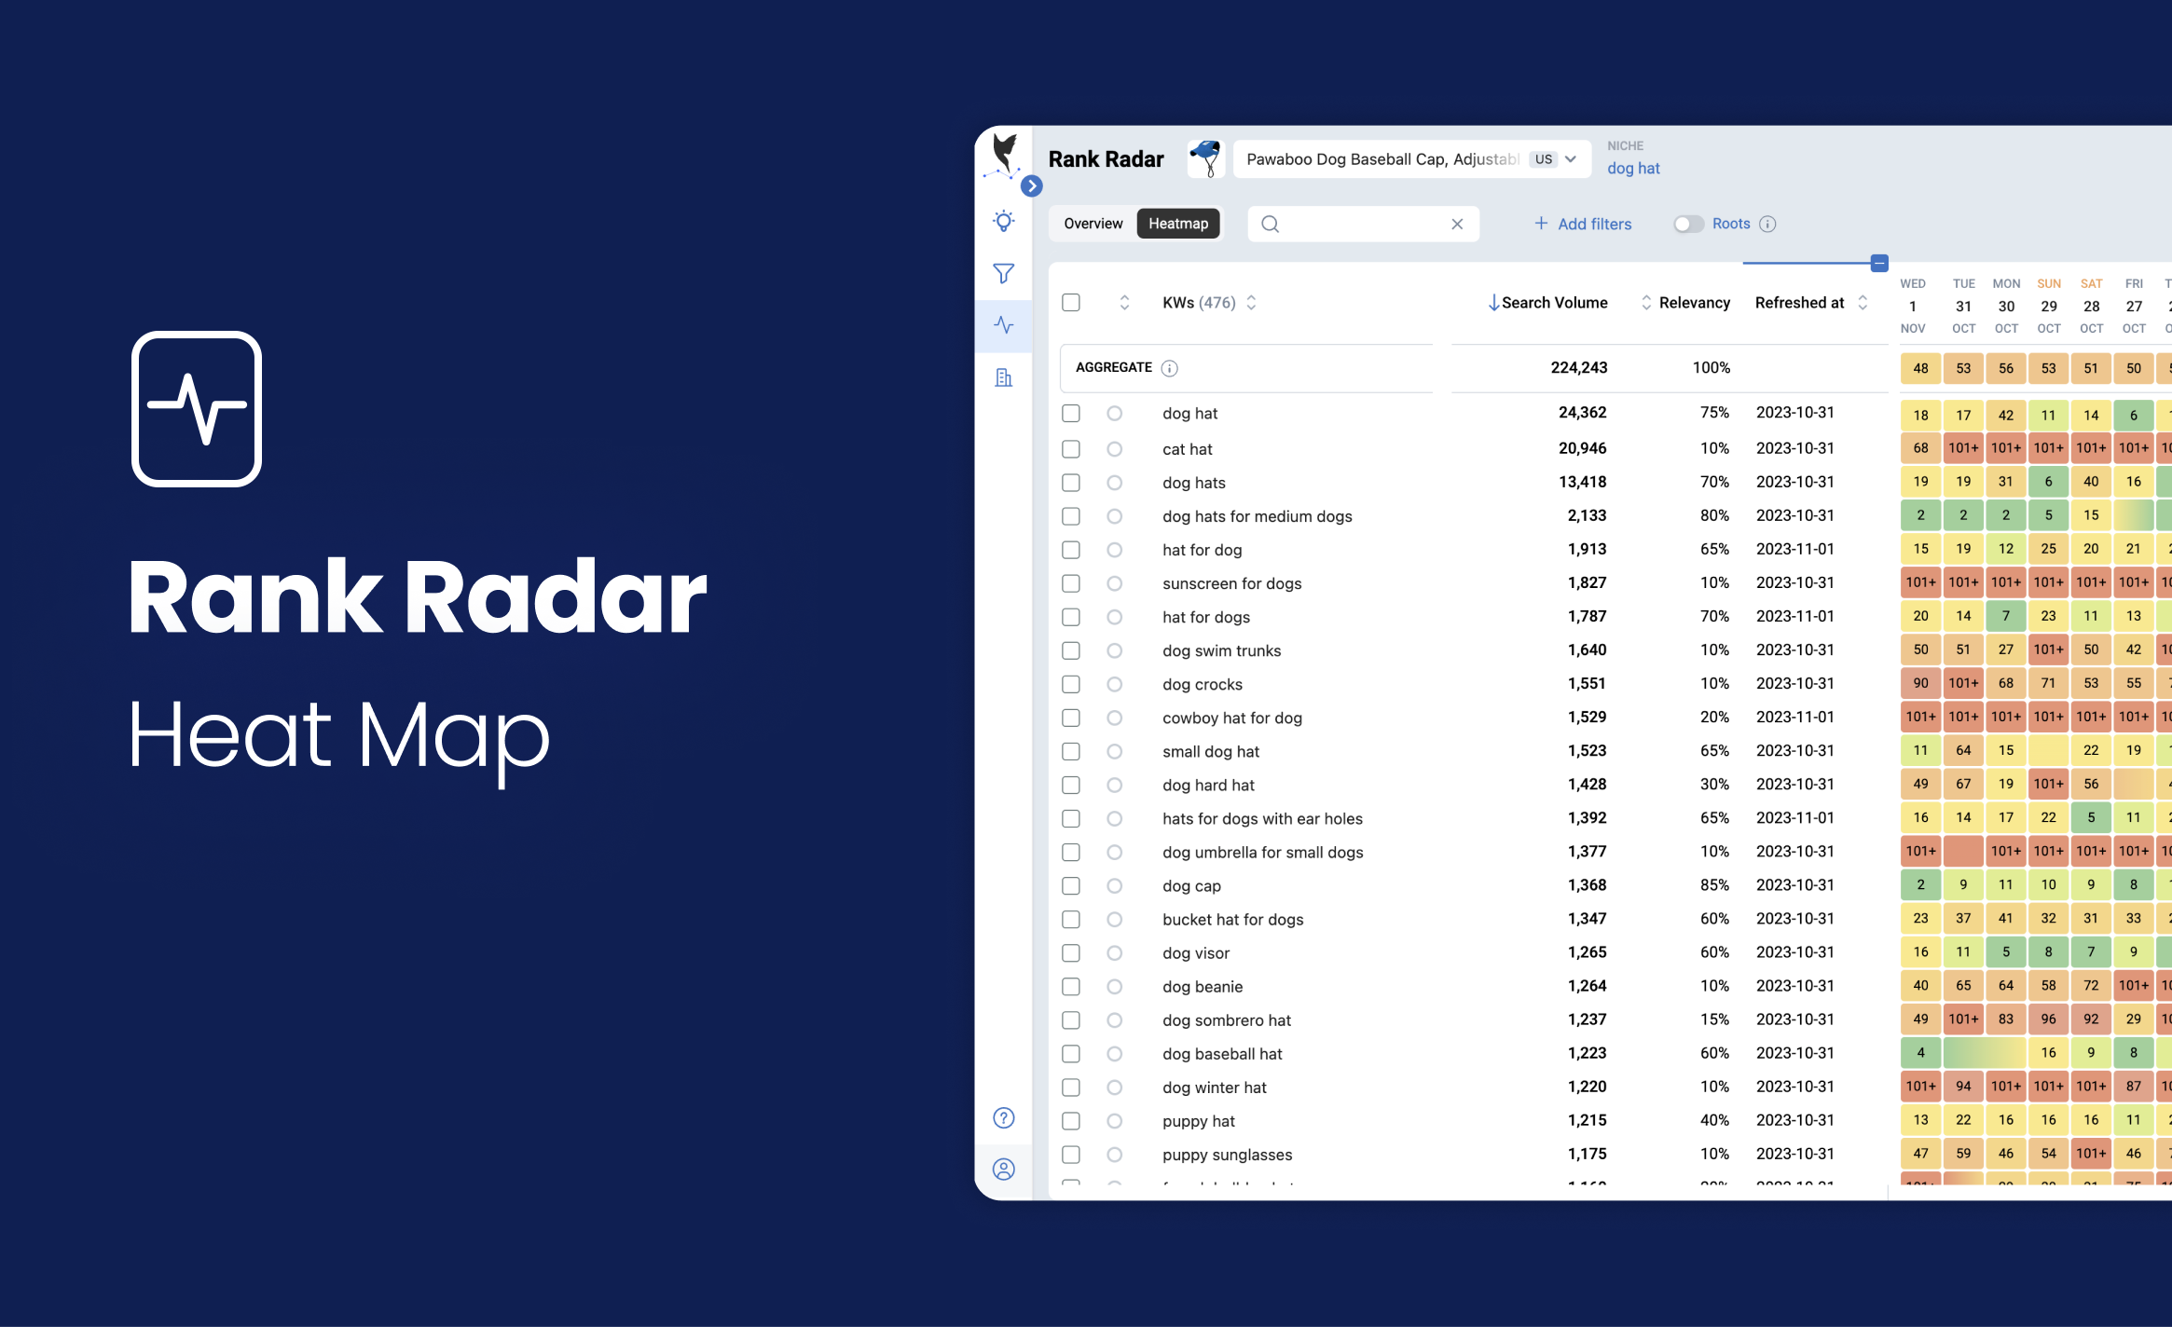Click the lightbulb icon in sidebar
Image resolution: width=2172 pixels, height=1327 pixels.
point(1004,224)
